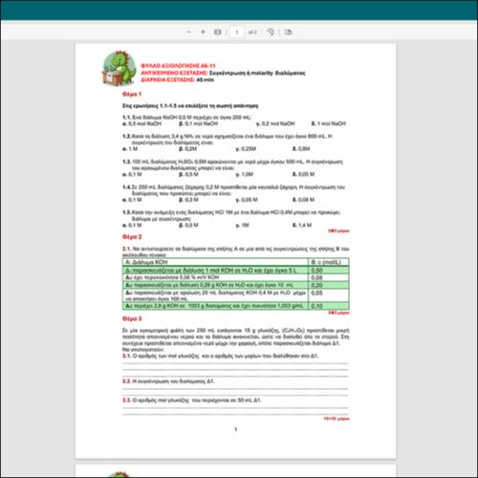The image size is (478, 478).
Task: Zoom in with the plus button
Action: click(x=203, y=32)
